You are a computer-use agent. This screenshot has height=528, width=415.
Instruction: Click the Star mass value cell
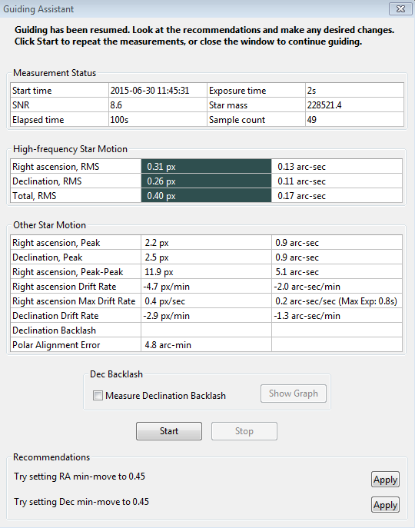pyautogui.click(x=354, y=105)
